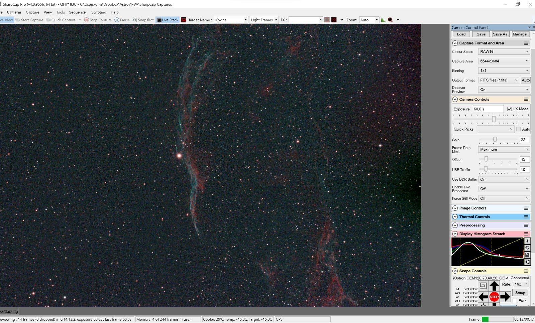Screen dimensions: 535x323
Task: Open the Scripting menu
Action: coord(99,12)
